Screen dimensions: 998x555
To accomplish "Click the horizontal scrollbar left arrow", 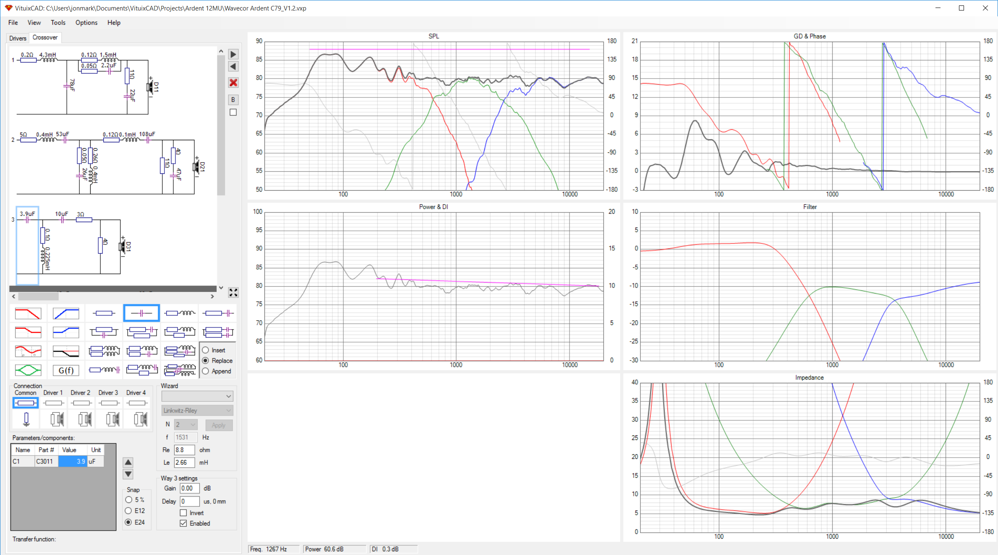I will tap(13, 296).
